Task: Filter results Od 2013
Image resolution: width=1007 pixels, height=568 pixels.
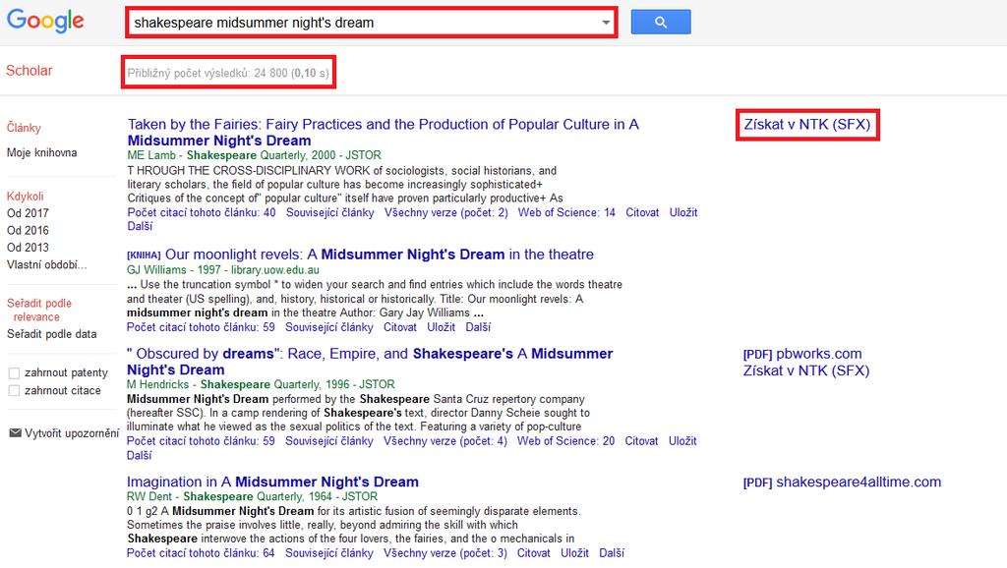Action: coord(28,247)
